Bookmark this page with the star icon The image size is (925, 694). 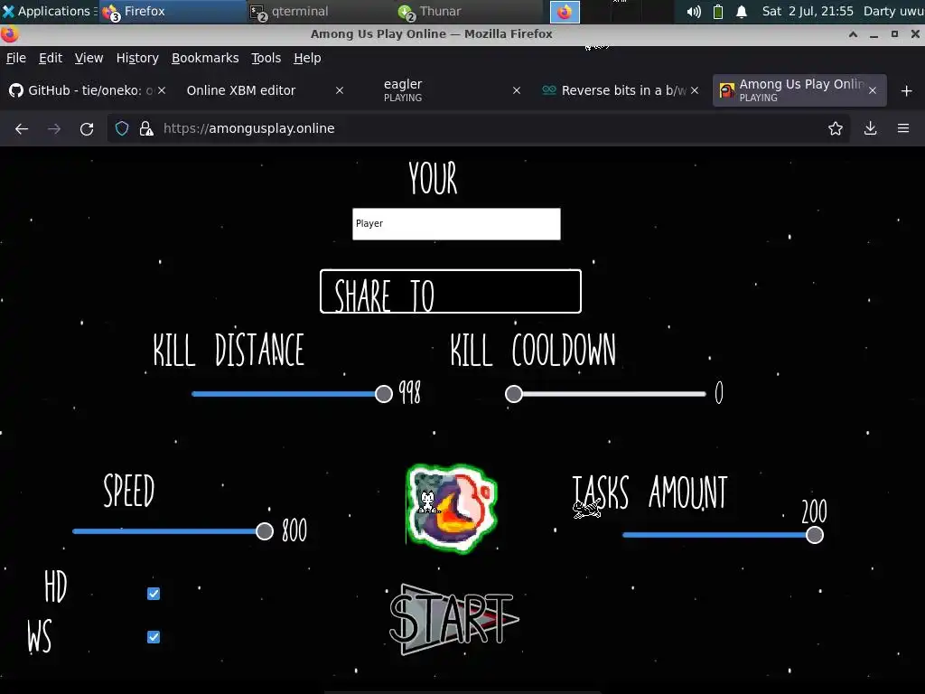(836, 128)
